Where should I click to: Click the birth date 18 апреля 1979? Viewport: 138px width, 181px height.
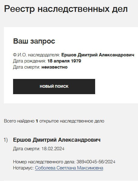tap(64, 61)
